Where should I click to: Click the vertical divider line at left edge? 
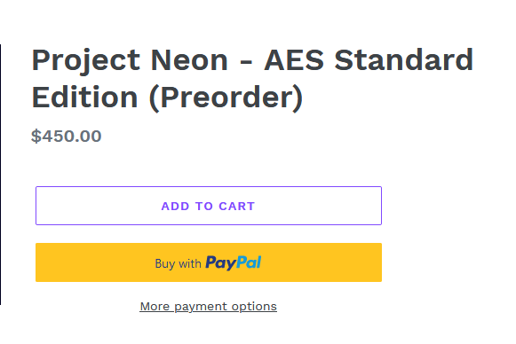[x=1, y=175]
